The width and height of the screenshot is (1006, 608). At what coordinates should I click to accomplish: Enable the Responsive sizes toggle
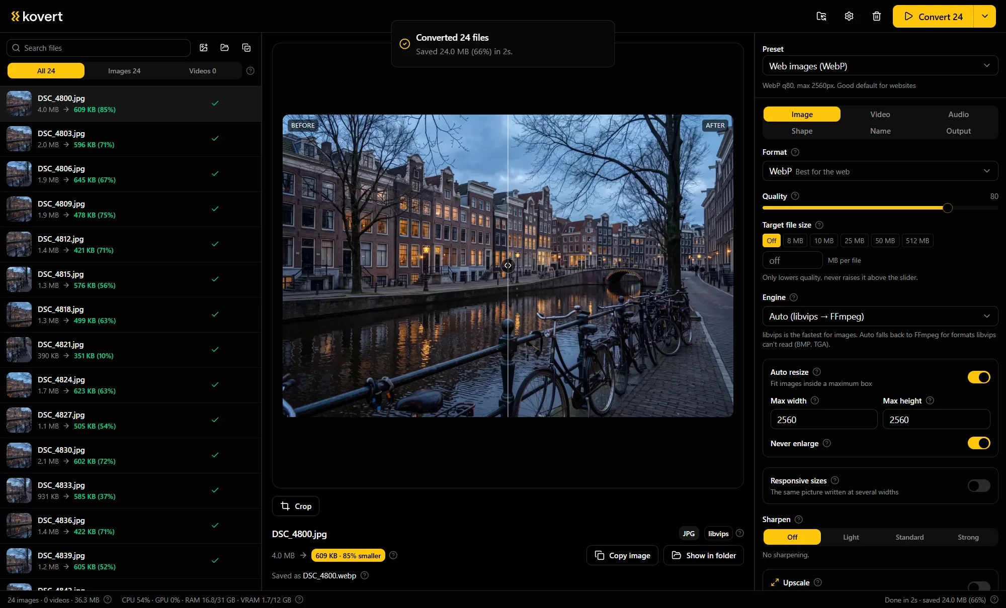979,486
